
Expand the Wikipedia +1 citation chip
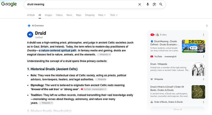point(46,103)
